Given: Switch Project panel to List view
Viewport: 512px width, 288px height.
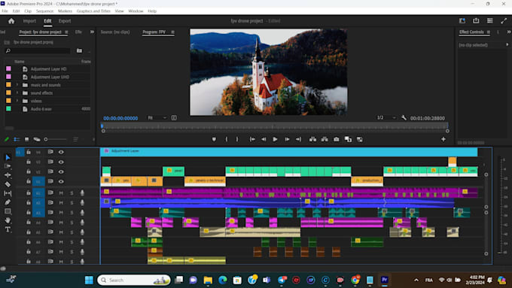Looking at the screenshot, I should pyautogui.click(x=17, y=139).
